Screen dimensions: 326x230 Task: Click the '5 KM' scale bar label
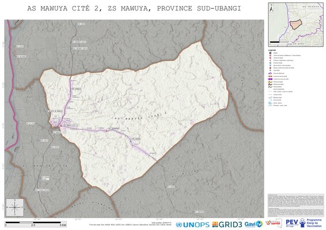click(x=63, y=225)
